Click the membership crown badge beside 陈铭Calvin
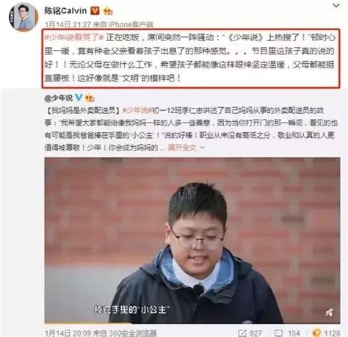 coord(108,11)
